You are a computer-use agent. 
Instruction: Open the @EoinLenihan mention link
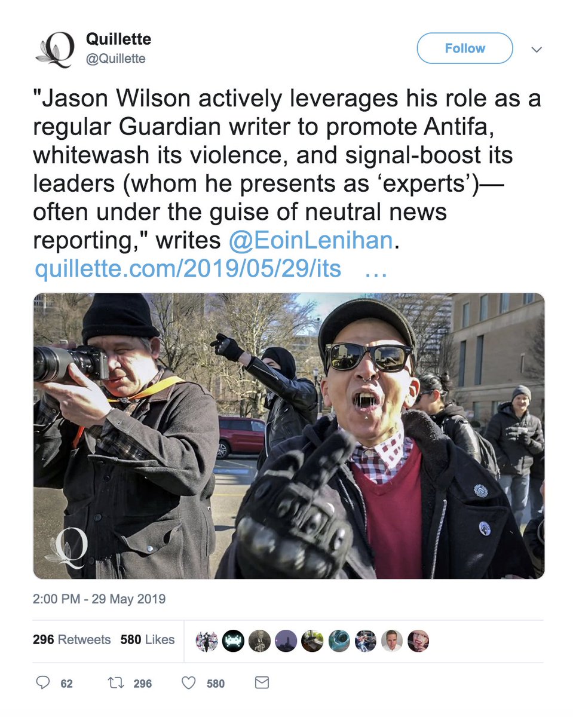pyautogui.click(x=310, y=240)
